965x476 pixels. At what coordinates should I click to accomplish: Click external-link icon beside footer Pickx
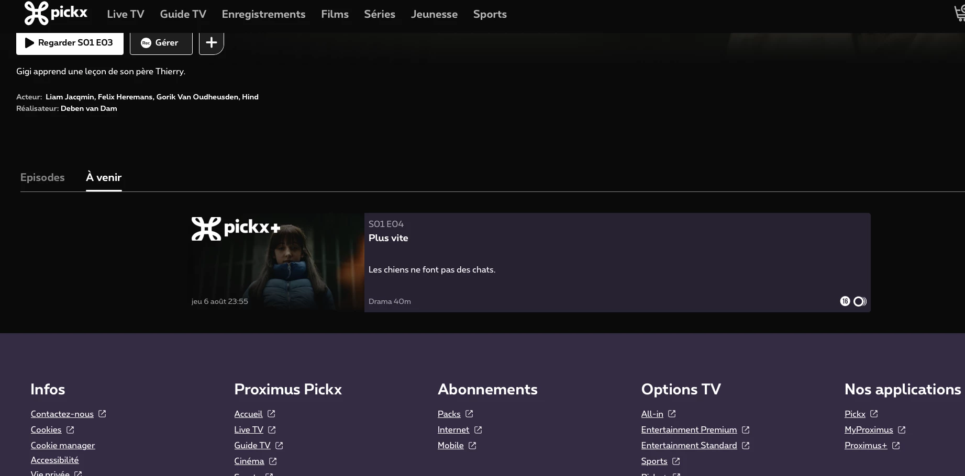click(x=874, y=414)
